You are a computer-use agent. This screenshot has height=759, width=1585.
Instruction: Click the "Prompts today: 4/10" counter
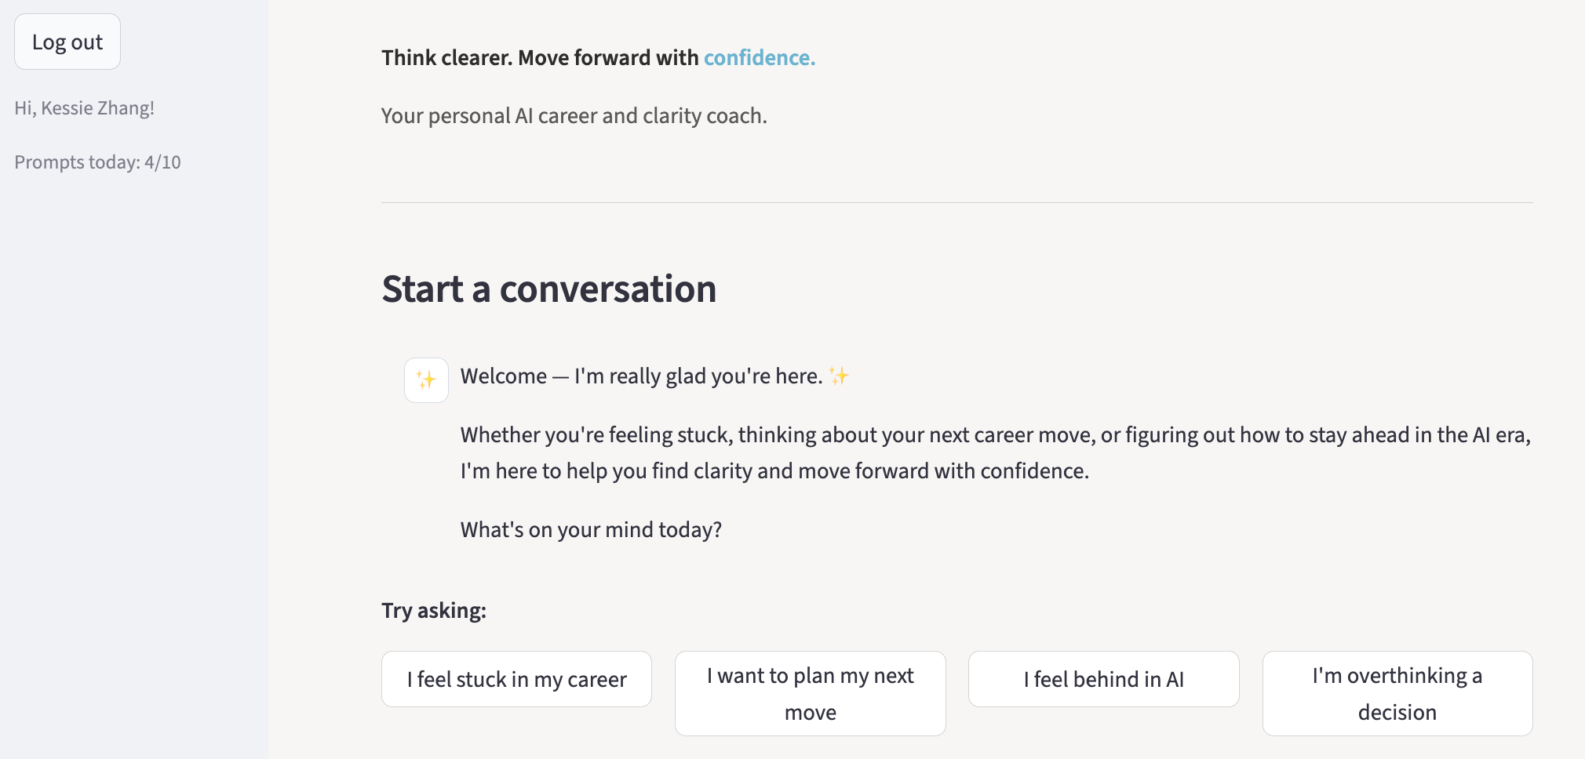[x=97, y=162]
